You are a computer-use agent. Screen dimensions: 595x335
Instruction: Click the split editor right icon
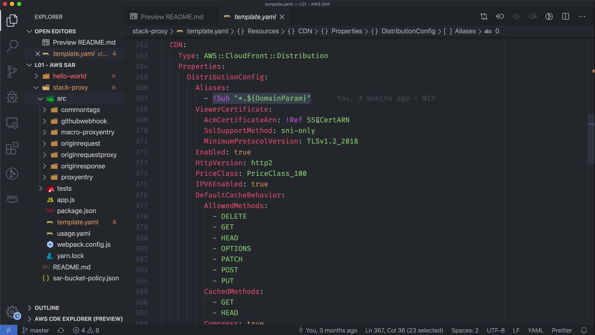(566, 16)
